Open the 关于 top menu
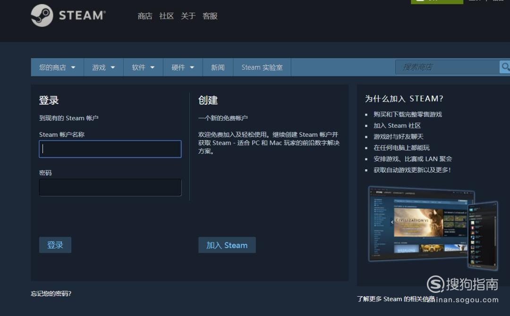The width and height of the screenshot is (510, 316). pos(188,16)
